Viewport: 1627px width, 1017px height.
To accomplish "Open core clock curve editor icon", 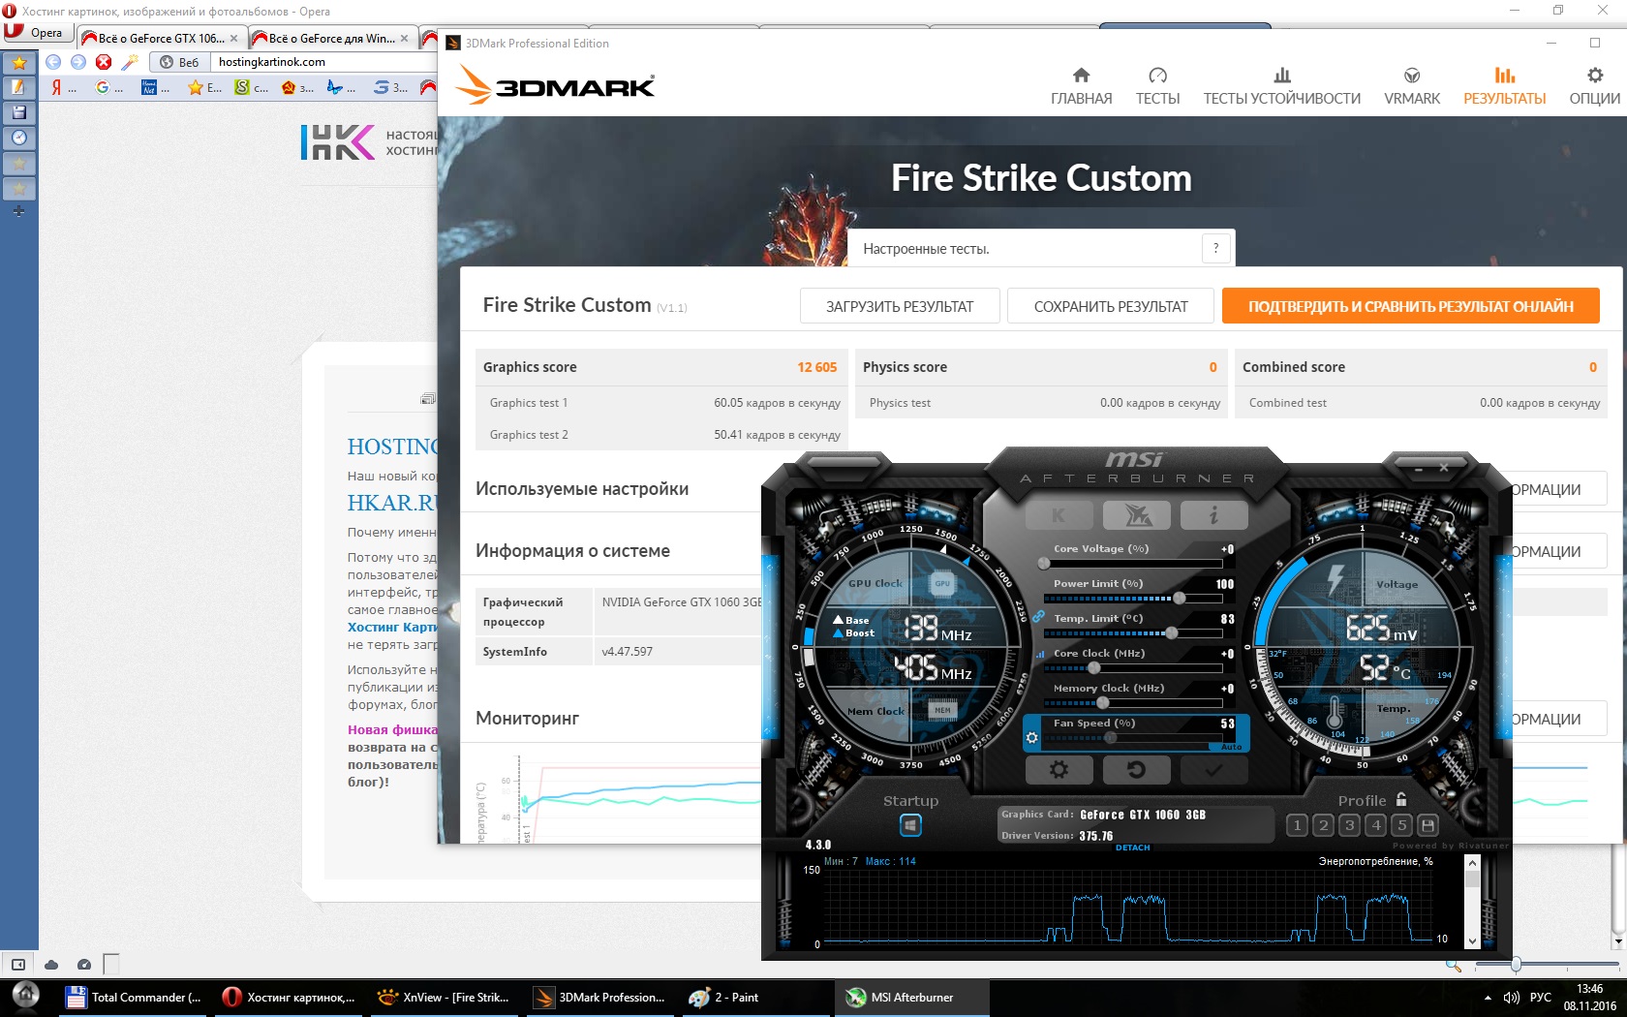I will pos(1041,654).
